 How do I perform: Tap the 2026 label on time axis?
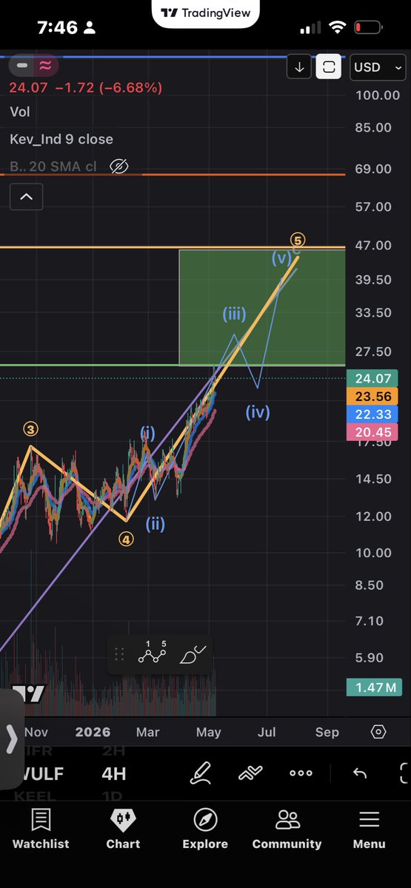[x=93, y=732]
